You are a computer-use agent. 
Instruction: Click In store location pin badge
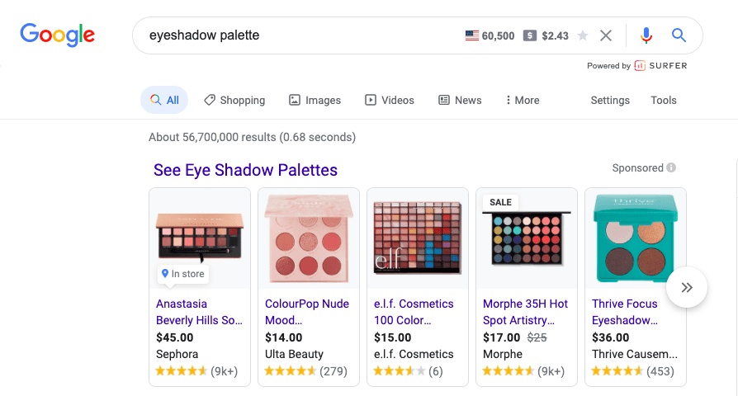[183, 274]
